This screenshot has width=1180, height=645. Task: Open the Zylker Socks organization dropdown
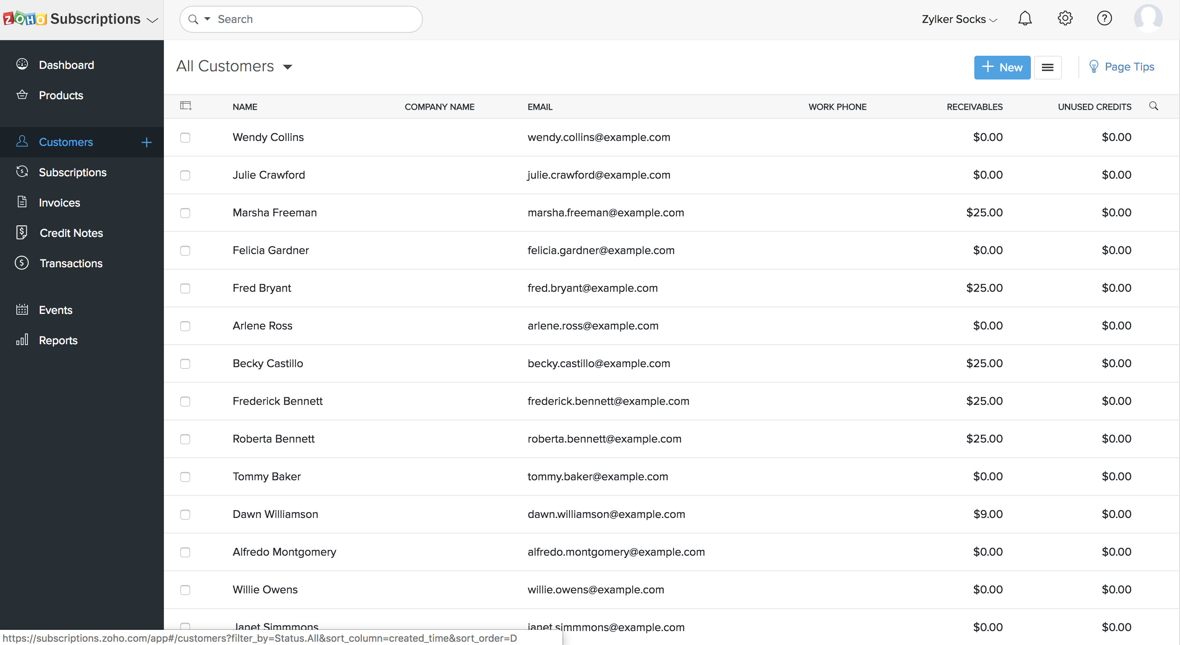click(959, 19)
